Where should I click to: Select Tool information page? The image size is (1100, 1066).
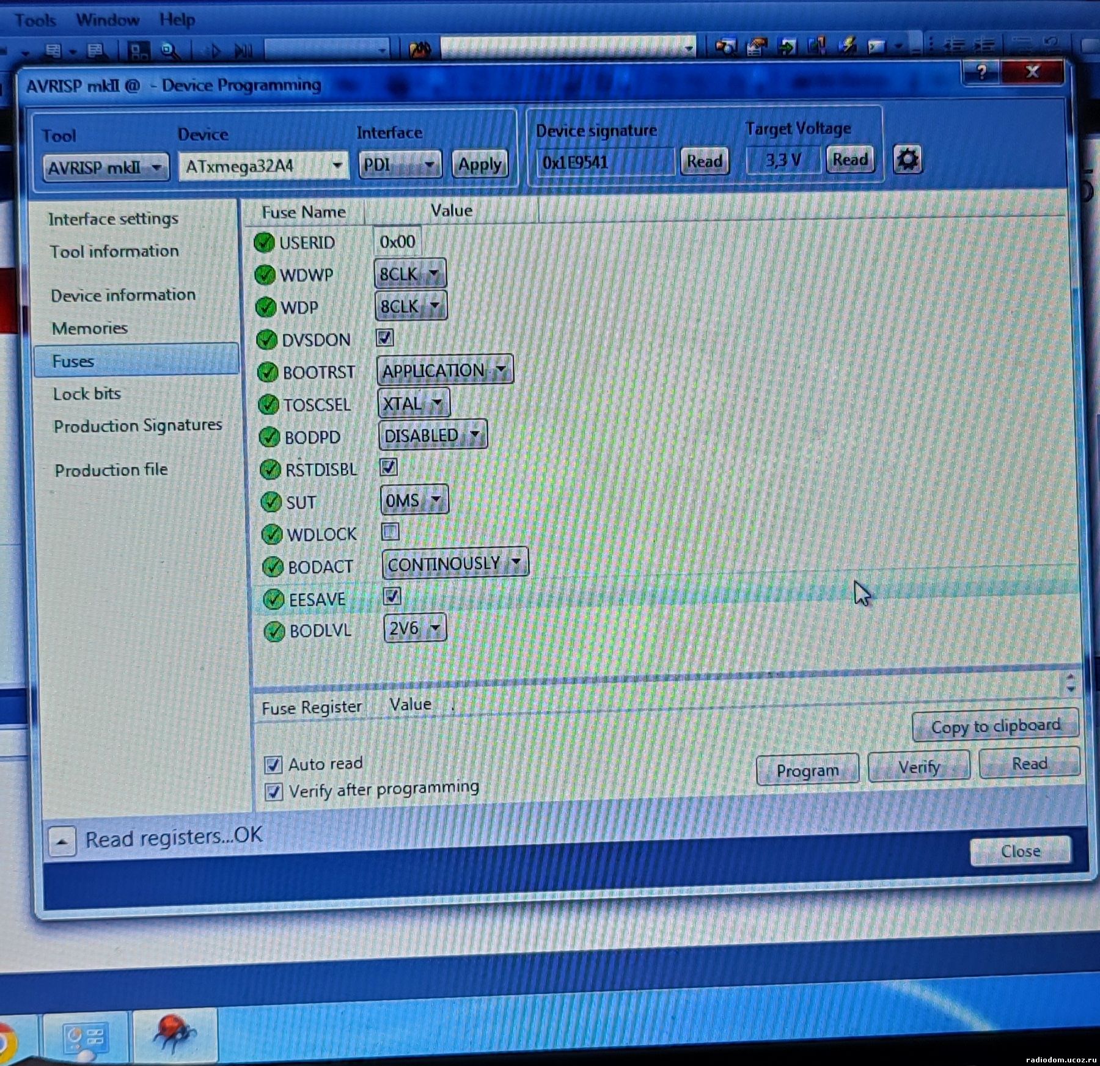click(x=114, y=251)
